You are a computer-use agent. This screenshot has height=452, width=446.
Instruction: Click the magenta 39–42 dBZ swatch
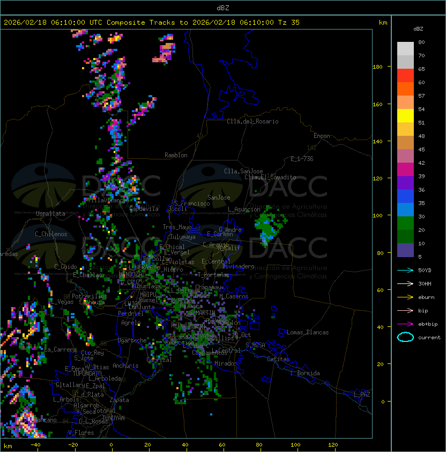click(405, 170)
